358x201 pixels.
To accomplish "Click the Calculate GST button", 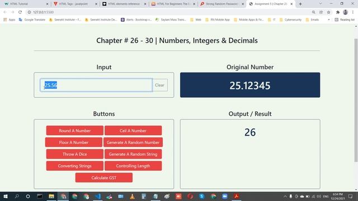I will point(104,178).
